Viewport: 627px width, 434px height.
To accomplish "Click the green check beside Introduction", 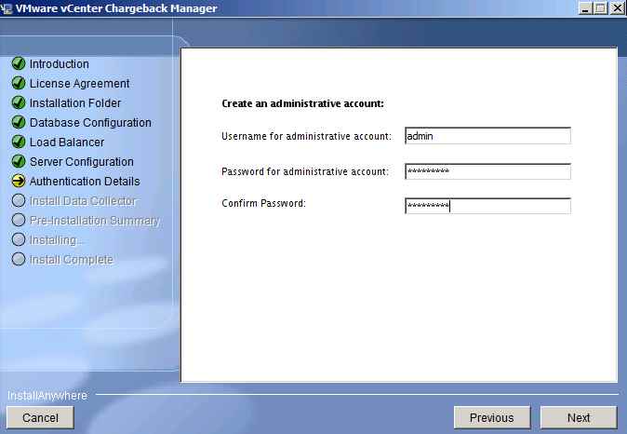I will tap(19, 63).
